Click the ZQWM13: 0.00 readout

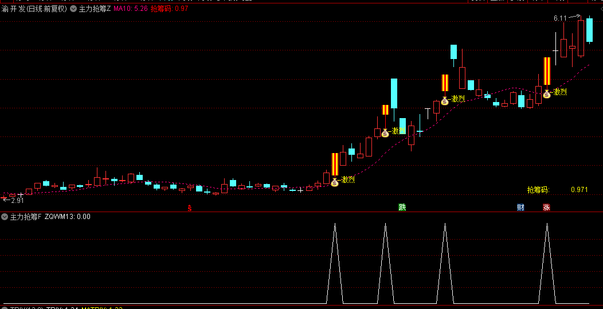67,217
